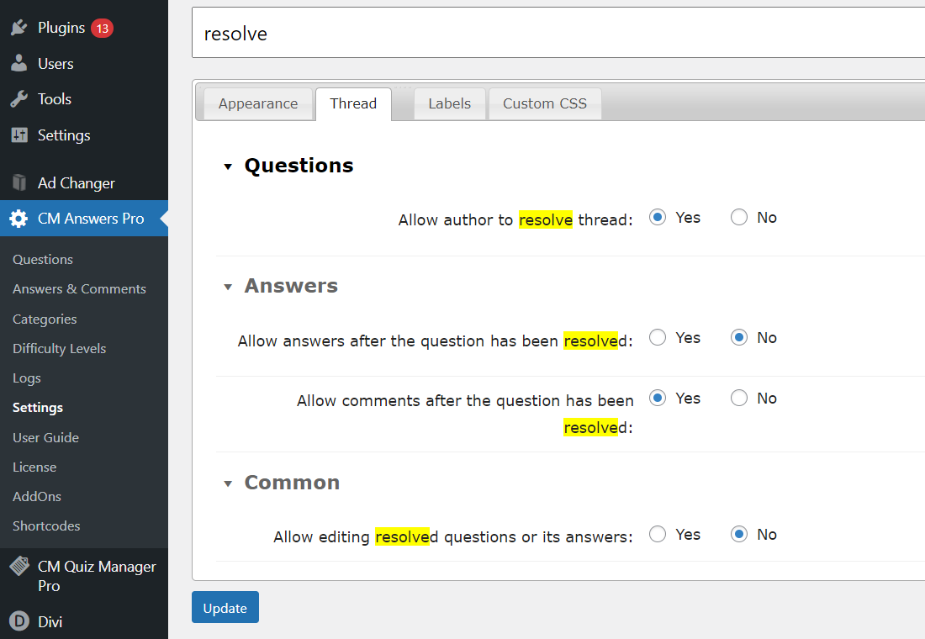925x639 pixels.
Task: Click the Divi logo icon
Action: 18,621
